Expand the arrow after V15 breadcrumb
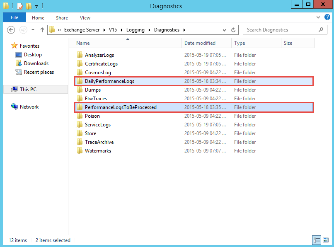 [122, 30]
